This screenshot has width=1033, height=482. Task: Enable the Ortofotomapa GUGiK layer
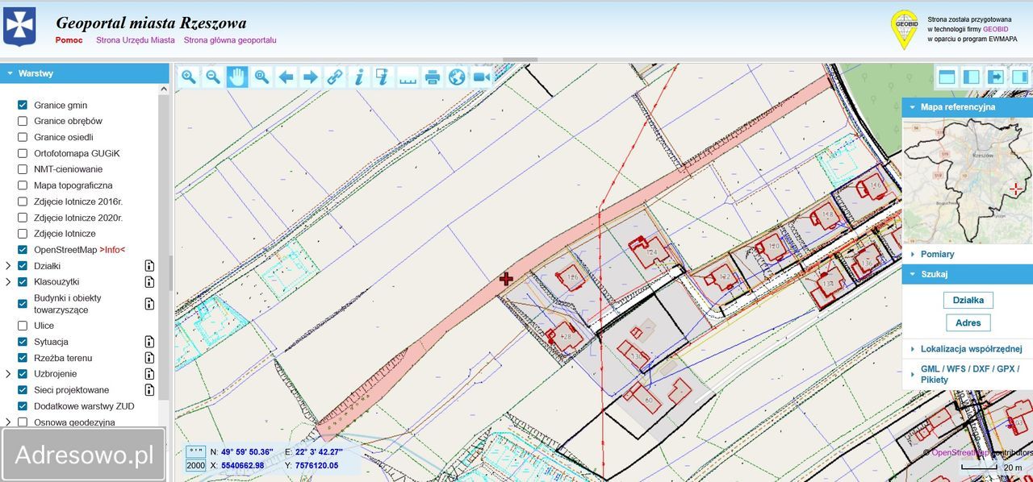(23, 153)
